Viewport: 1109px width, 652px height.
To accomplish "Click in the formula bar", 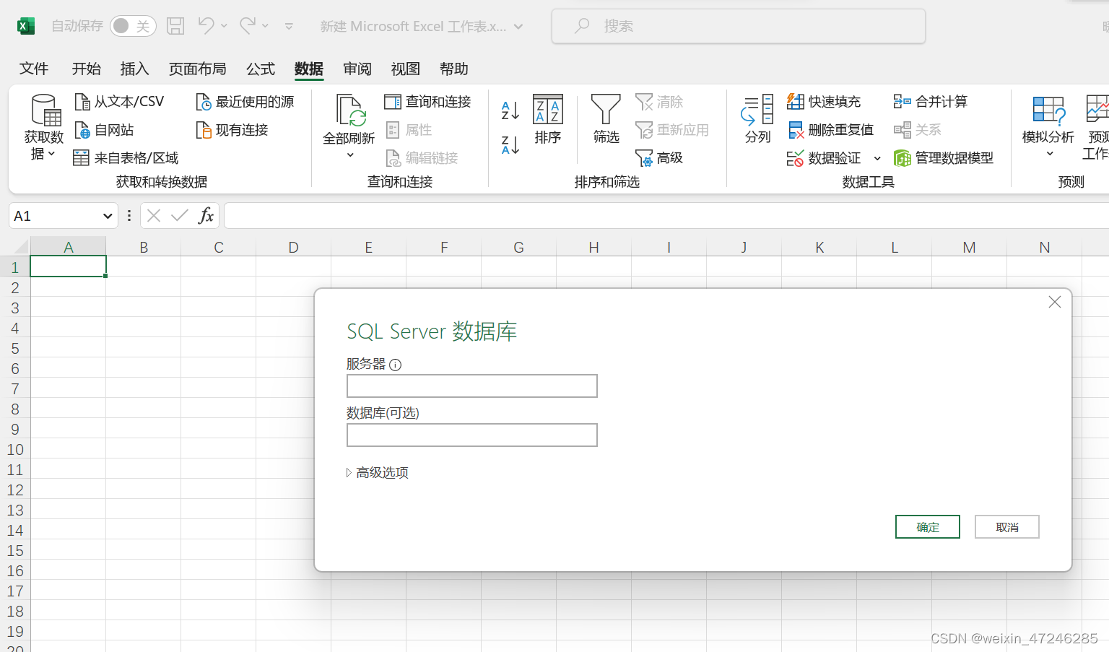I will click(x=666, y=216).
